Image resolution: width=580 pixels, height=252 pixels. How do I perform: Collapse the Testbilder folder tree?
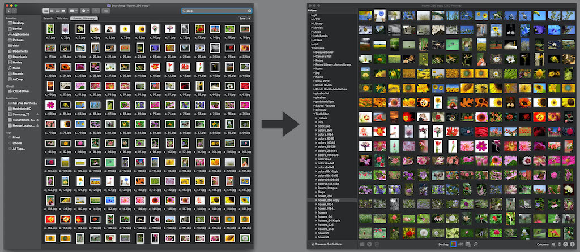coord(314,114)
